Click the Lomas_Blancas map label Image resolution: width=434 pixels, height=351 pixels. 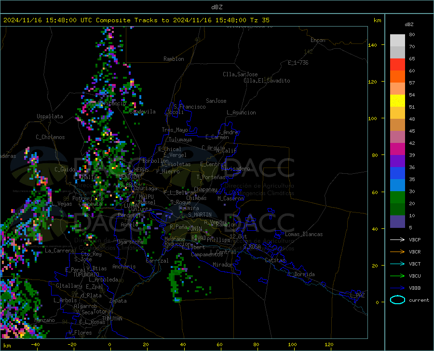pyautogui.click(x=304, y=234)
